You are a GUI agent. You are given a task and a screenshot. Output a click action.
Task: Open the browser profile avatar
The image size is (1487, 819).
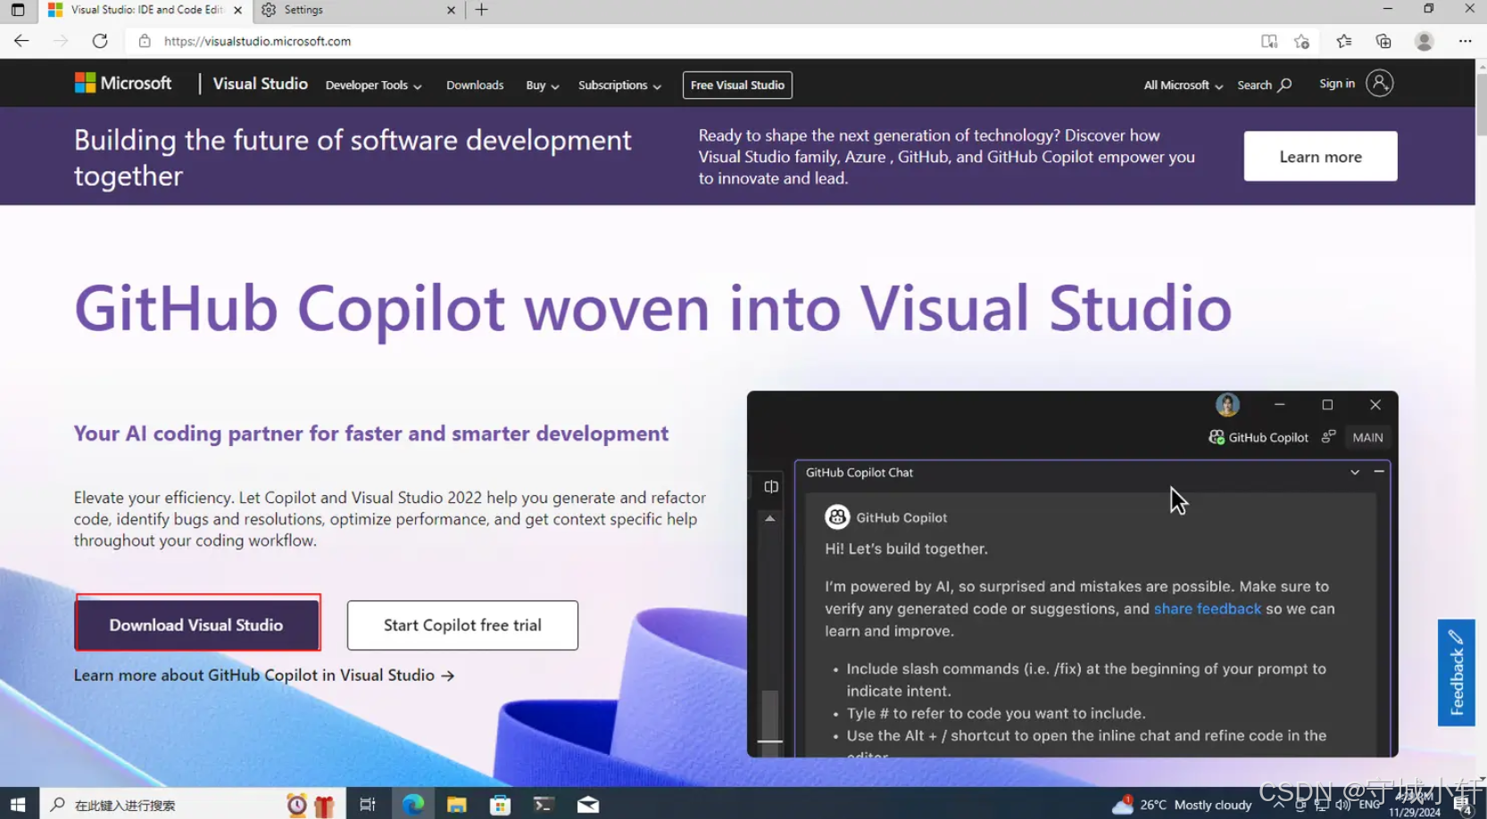coord(1425,41)
